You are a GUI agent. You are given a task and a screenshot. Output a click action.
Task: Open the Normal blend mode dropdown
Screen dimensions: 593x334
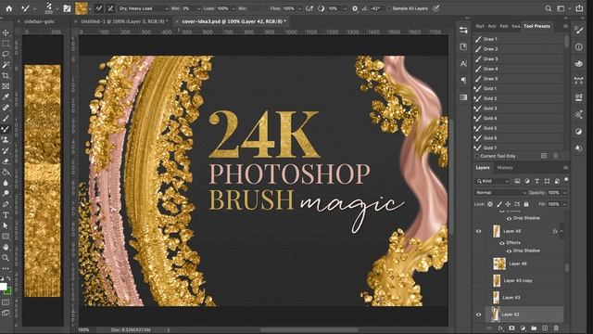(500, 193)
